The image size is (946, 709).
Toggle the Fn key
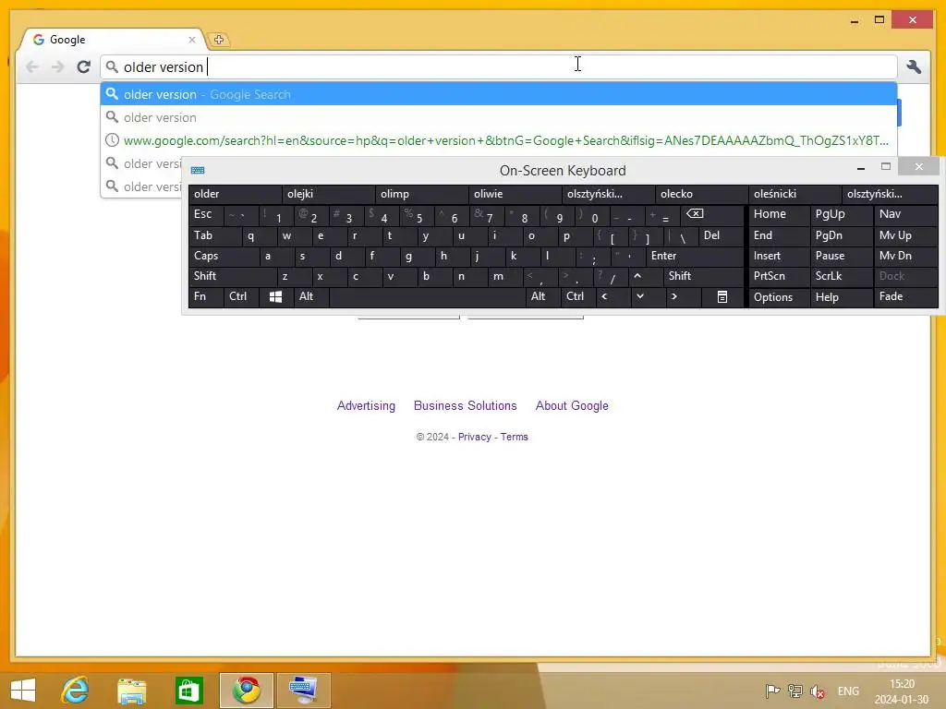pyautogui.click(x=206, y=296)
